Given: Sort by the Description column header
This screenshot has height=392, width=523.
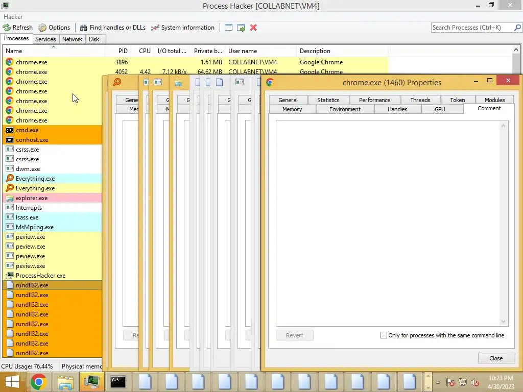Looking at the screenshot, I should pyautogui.click(x=342, y=51).
